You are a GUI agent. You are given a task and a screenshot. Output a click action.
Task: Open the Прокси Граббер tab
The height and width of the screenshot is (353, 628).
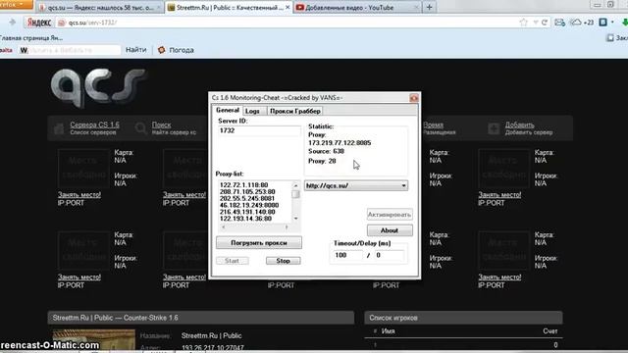(294, 111)
